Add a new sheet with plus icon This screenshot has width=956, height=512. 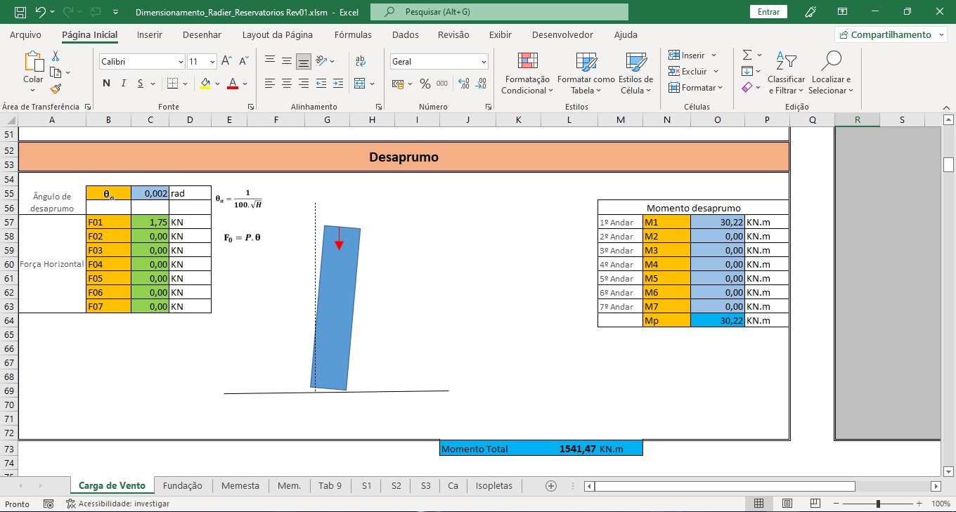pyautogui.click(x=551, y=486)
